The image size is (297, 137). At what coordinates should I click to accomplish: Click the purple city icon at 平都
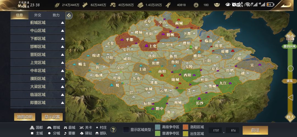point(122,40)
